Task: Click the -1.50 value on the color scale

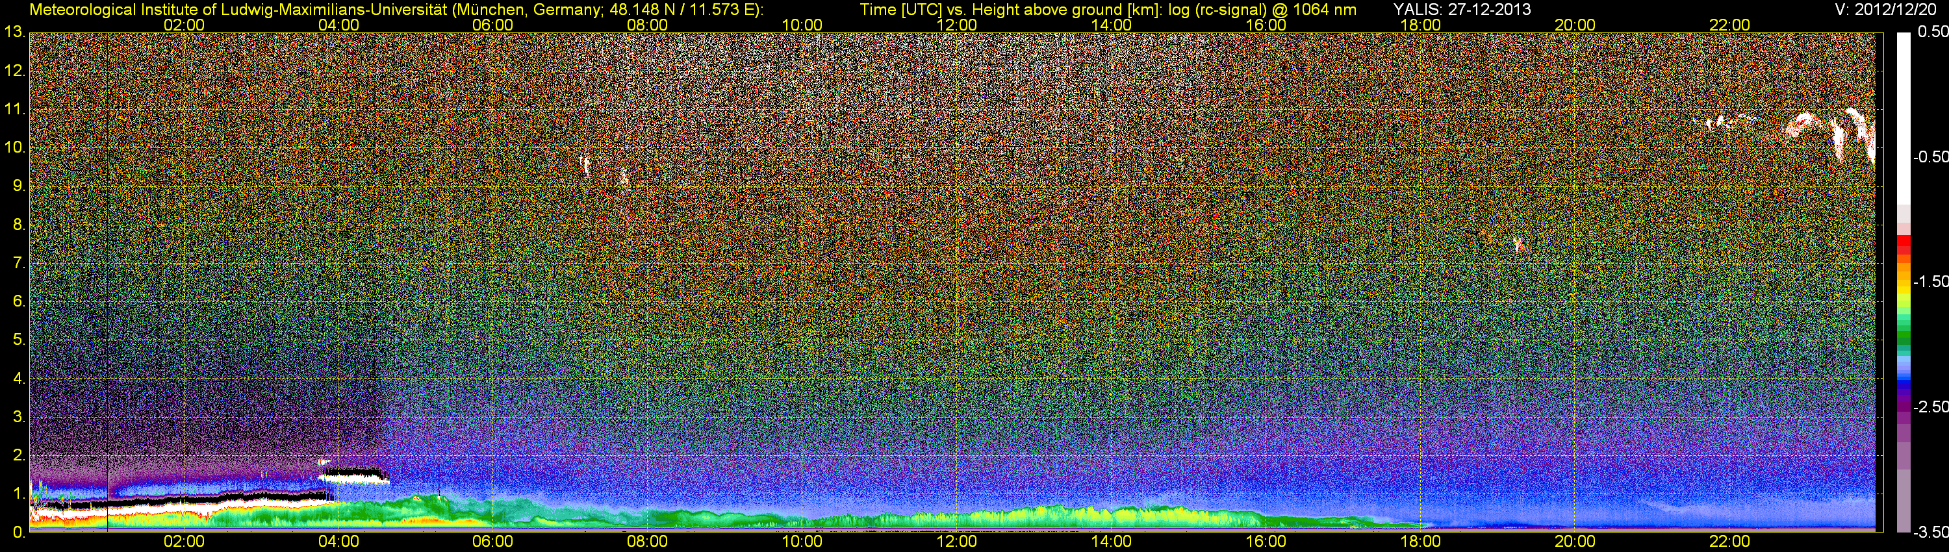Action: [1930, 281]
